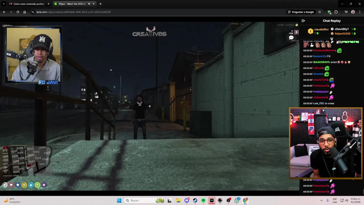This screenshot has height=205, width=364.
Task: Open the browser home page
Action: (x=25, y=12)
